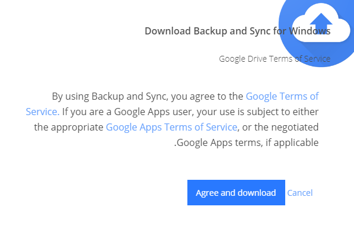Open the Google Apps Terms of Service link
354x235 pixels.
(x=171, y=127)
